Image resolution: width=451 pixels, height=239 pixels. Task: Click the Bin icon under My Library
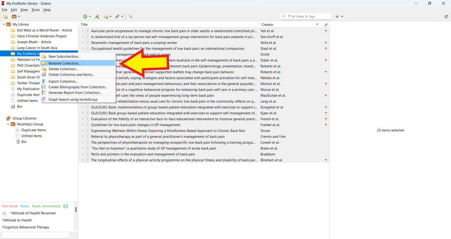click(14, 107)
